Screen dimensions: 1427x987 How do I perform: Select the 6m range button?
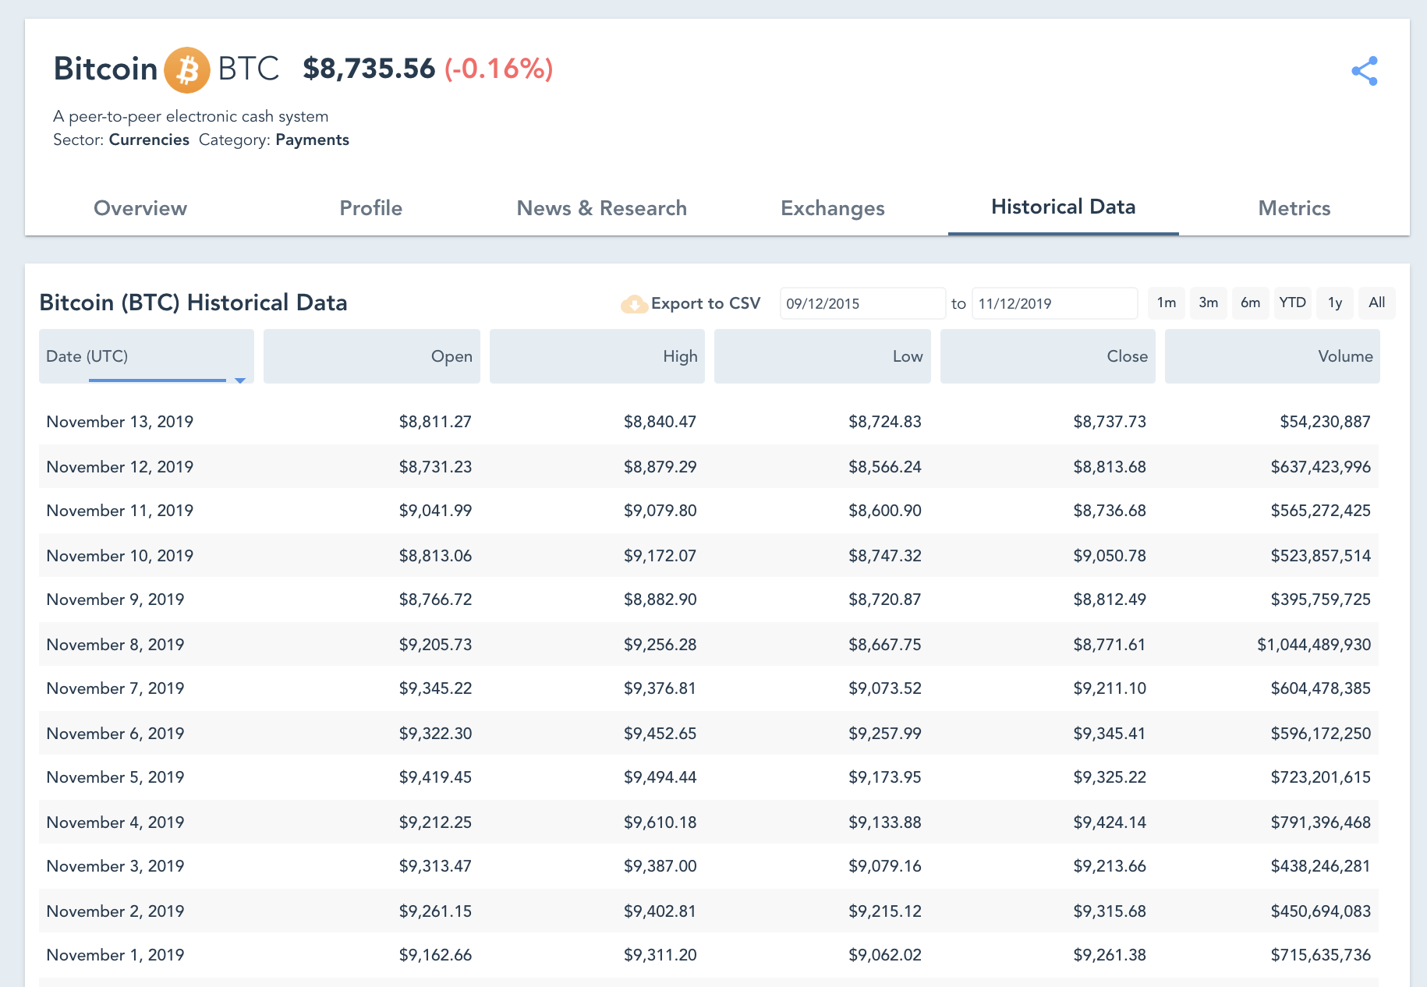pyautogui.click(x=1251, y=302)
